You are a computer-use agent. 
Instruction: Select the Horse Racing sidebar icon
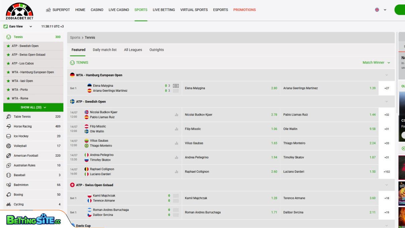coord(9,127)
